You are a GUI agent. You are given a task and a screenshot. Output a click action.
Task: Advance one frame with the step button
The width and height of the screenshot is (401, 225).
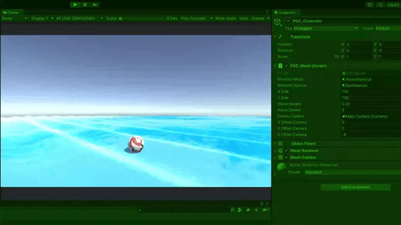pyautogui.click(x=95, y=5)
